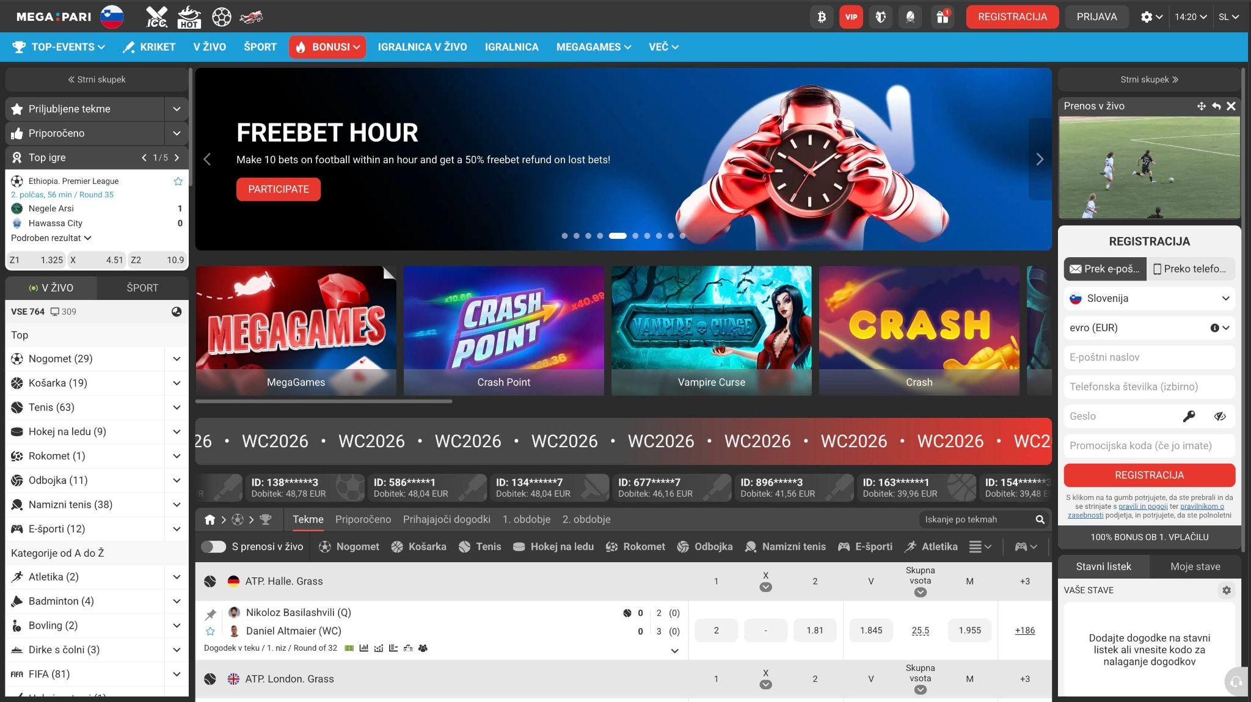Viewport: 1251px width, 702px height.
Task: Switch to the ŠPORT tab in sidebar
Action: point(142,288)
